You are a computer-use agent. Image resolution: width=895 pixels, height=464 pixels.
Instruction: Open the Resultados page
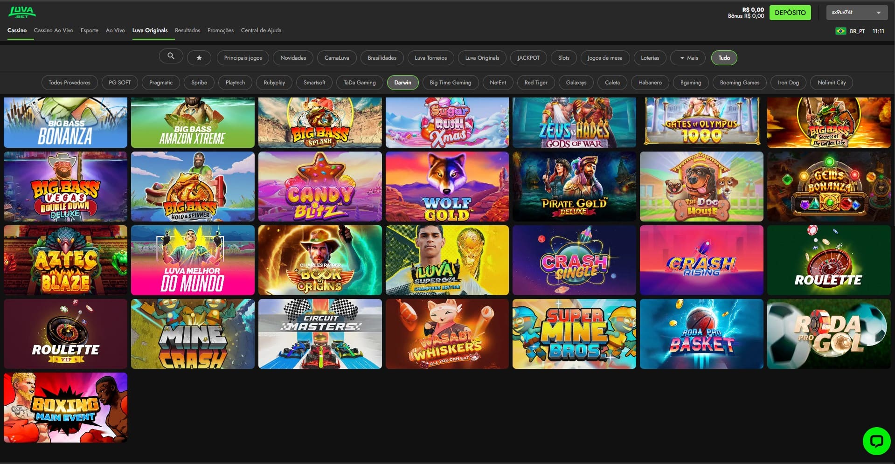[187, 30]
